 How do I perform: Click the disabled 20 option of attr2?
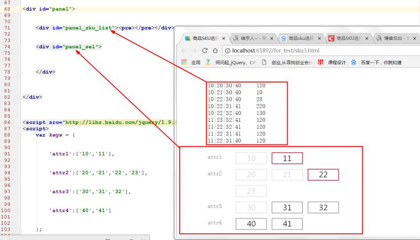pos(251,175)
